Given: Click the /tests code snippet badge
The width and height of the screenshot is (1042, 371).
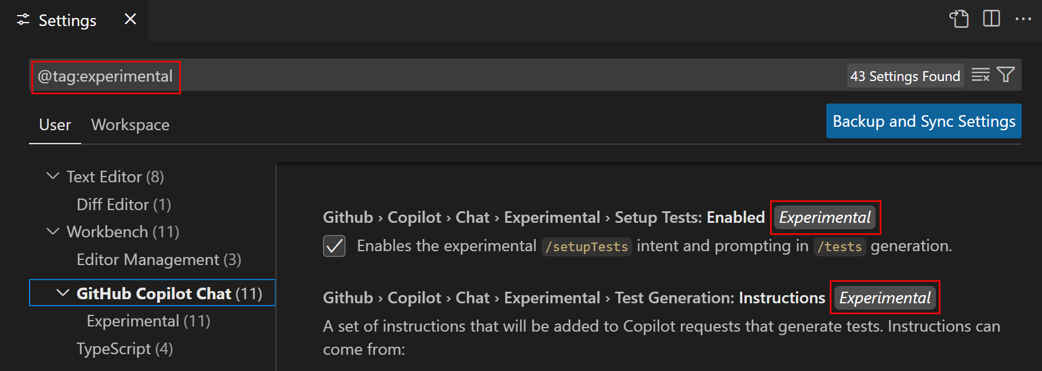Looking at the screenshot, I should tap(840, 246).
